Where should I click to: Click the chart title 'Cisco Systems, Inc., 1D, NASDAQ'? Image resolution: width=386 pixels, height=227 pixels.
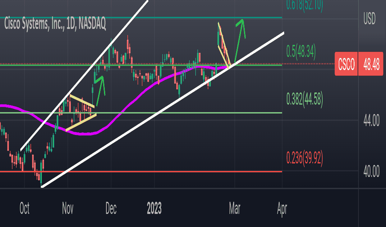click(x=55, y=24)
